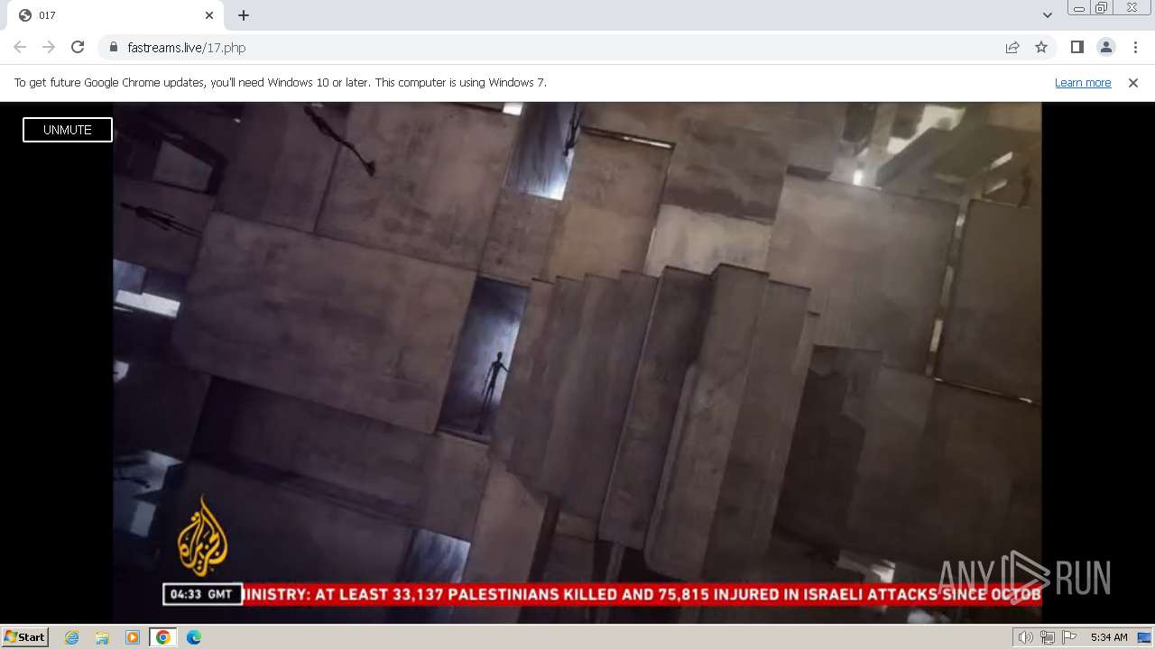
Task: Select the 017 tab
Action: 117,15
